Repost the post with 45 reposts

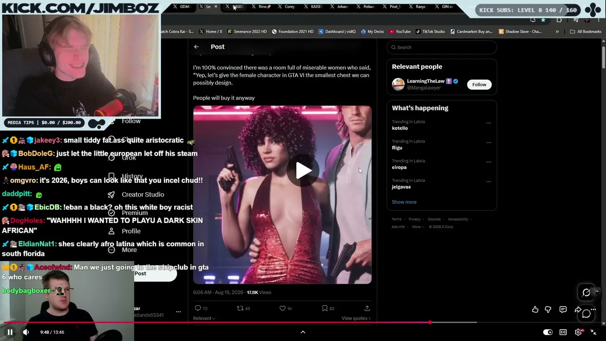(243, 308)
